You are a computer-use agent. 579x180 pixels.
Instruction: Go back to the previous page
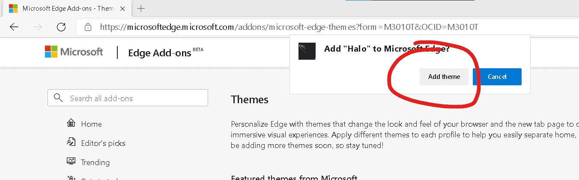pos(14,27)
